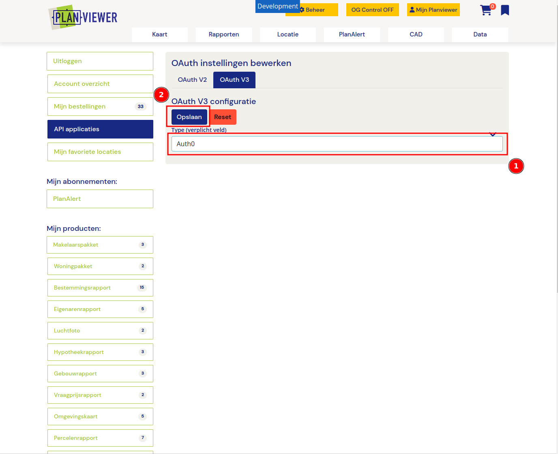
Task: Open the Rapporten menu item
Action: pyautogui.click(x=224, y=34)
